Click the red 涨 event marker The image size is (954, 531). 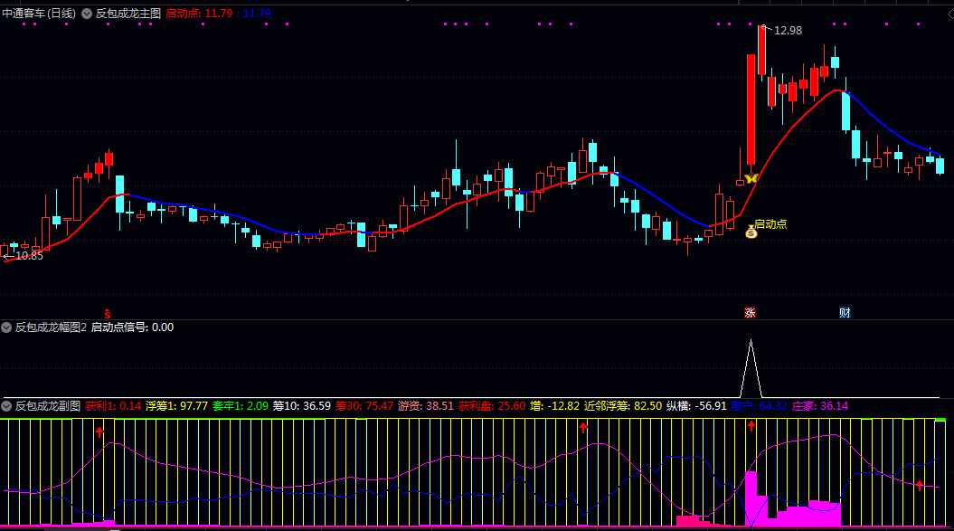pyautogui.click(x=750, y=313)
